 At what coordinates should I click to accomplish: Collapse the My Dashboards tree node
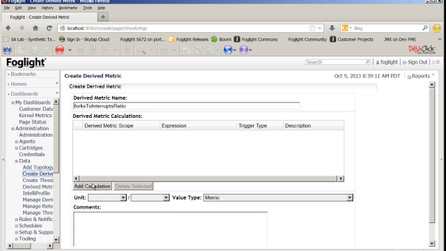click(x=13, y=102)
